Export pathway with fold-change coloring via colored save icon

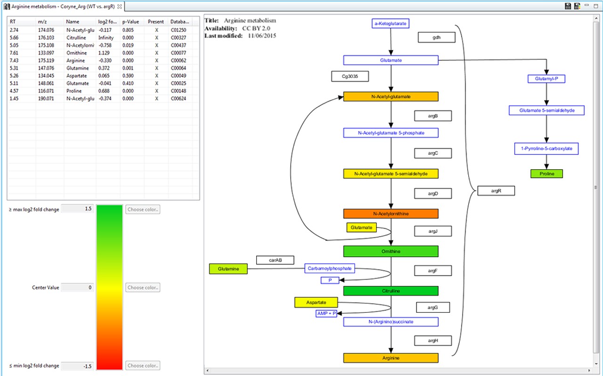(577, 6)
